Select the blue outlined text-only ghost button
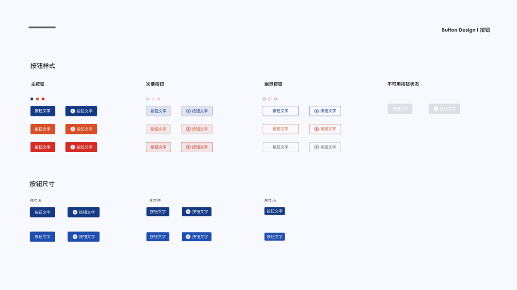Image resolution: width=517 pixels, height=290 pixels. (281, 111)
